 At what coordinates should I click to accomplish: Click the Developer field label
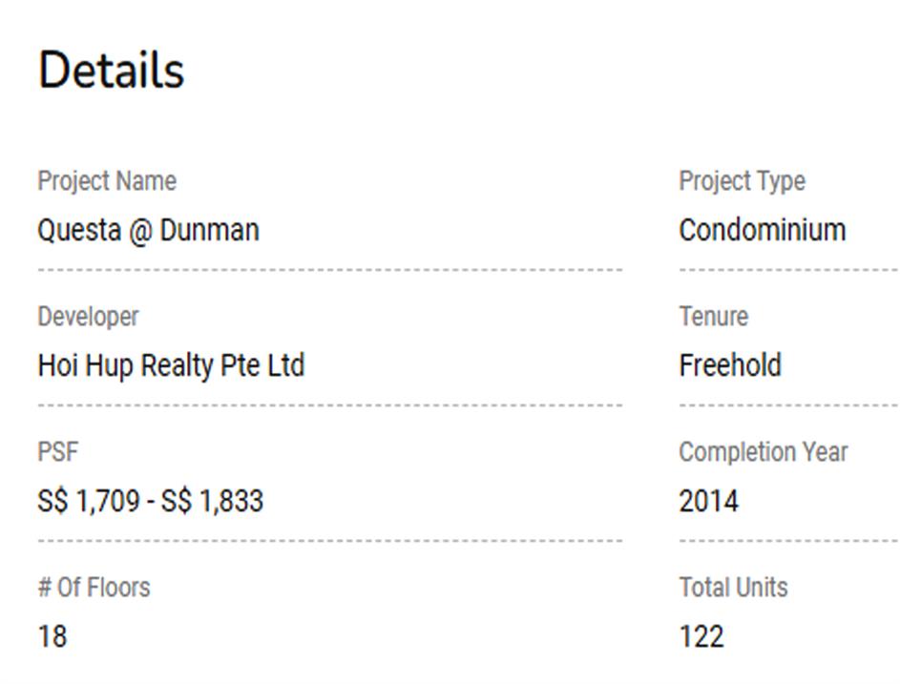88,317
